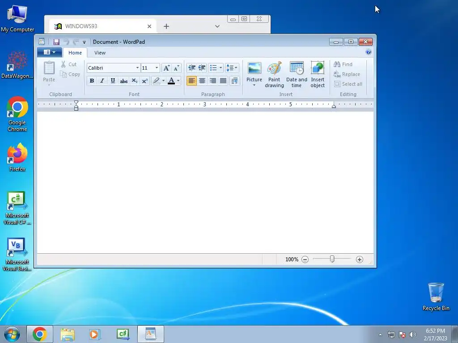The image size is (458, 343).
Task: Switch to the View ribbon tab
Action: (100, 53)
